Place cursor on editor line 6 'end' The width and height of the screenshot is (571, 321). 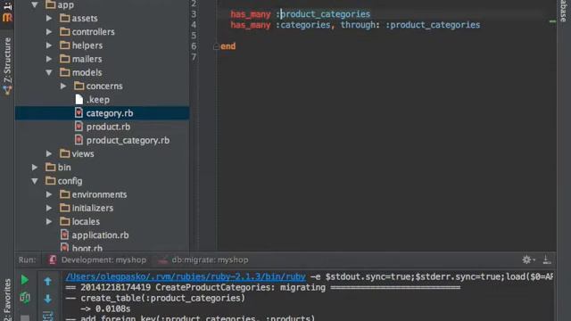(228, 46)
